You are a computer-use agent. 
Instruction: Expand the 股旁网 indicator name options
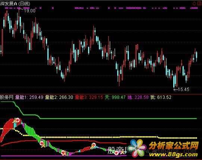tap(7, 97)
